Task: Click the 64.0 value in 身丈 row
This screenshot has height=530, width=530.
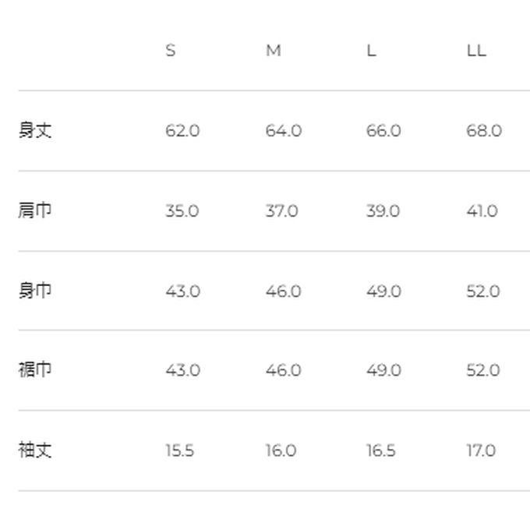Action: pos(283,131)
